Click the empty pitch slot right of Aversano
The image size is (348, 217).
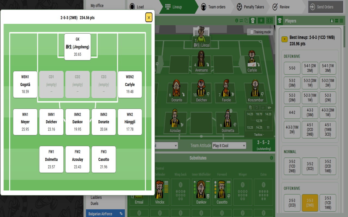(223, 65)
